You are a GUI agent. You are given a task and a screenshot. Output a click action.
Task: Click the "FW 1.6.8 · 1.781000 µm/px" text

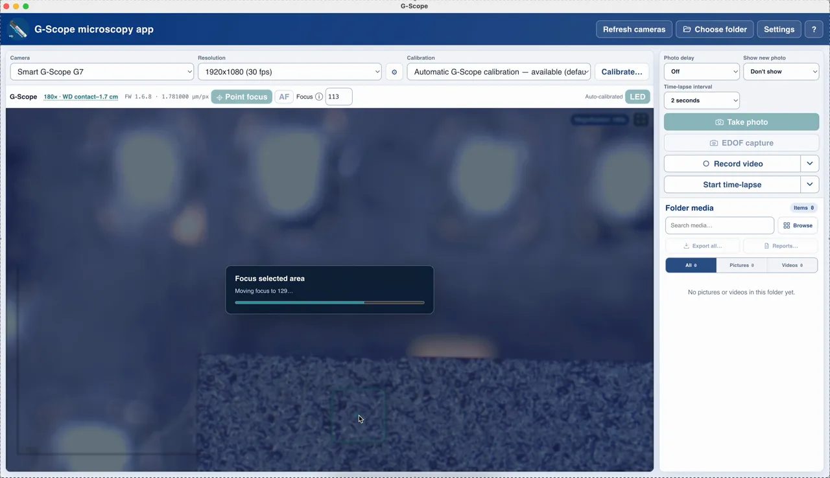point(167,97)
